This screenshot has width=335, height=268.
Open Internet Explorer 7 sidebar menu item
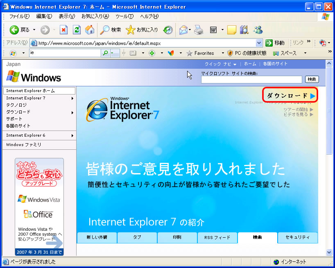pos(39,98)
